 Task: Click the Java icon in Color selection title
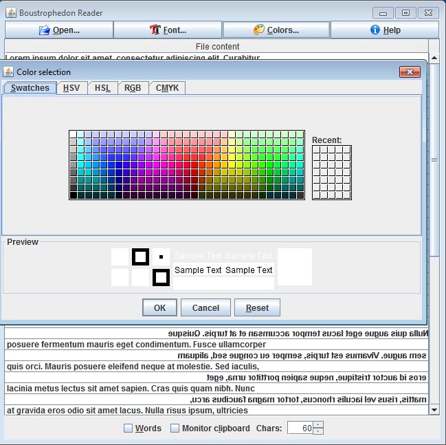9,72
